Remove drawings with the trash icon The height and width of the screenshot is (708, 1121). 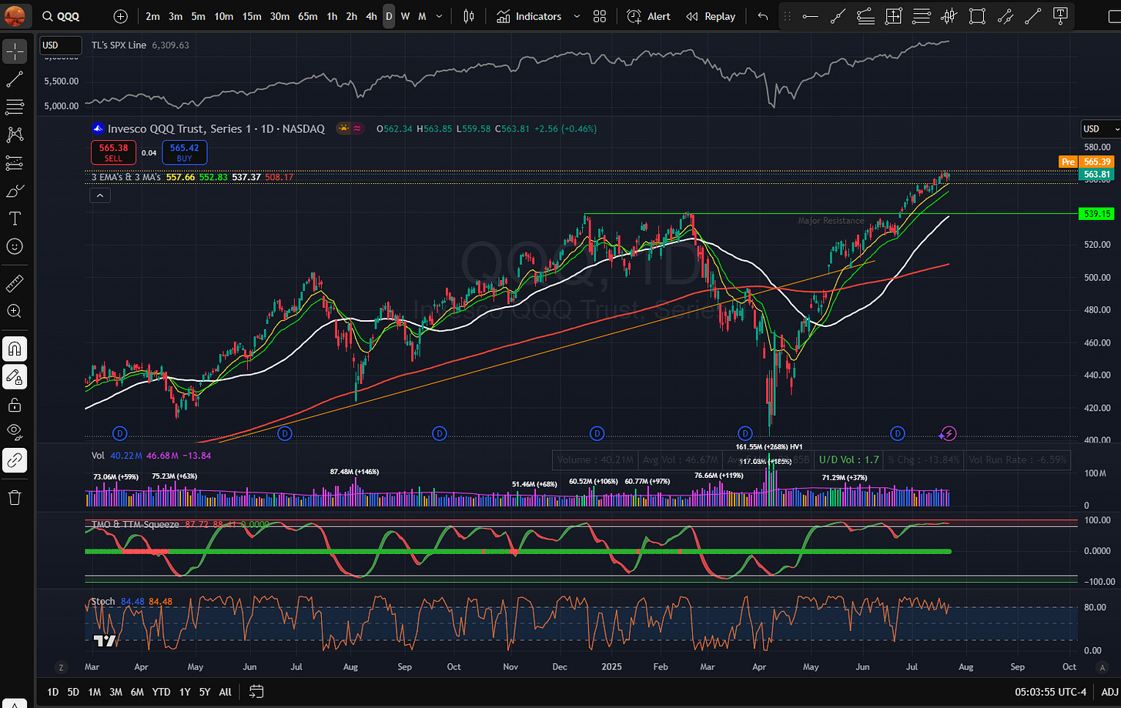15,498
